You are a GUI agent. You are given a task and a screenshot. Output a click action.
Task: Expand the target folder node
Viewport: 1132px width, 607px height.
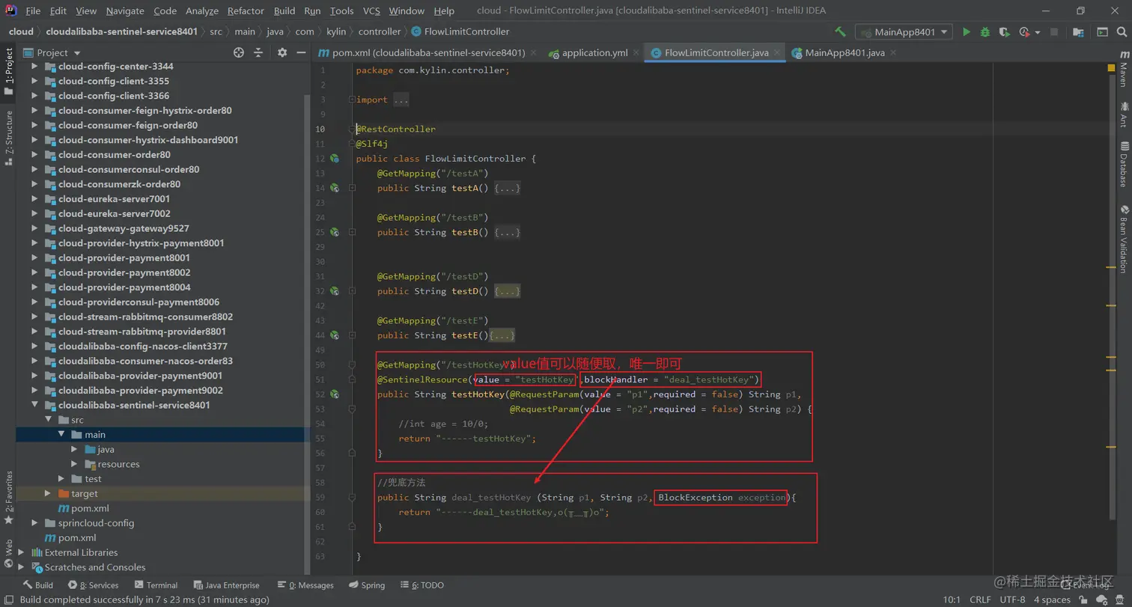(x=48, y=493)
